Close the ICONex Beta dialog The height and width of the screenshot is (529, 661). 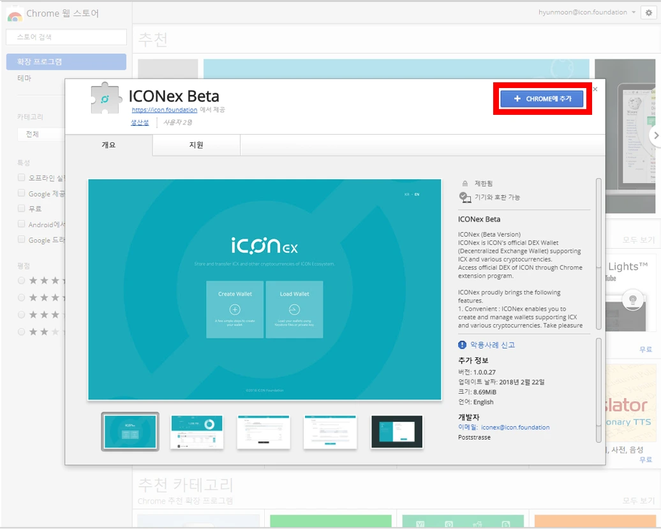click(595, 89)
